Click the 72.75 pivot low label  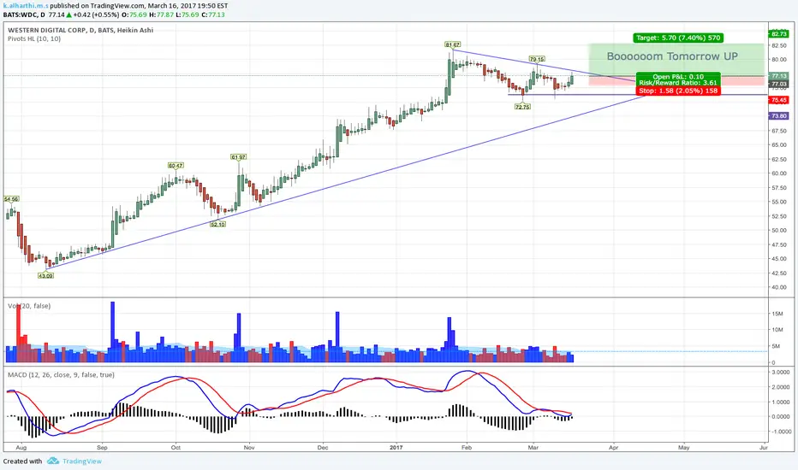[x=522, y=107]
